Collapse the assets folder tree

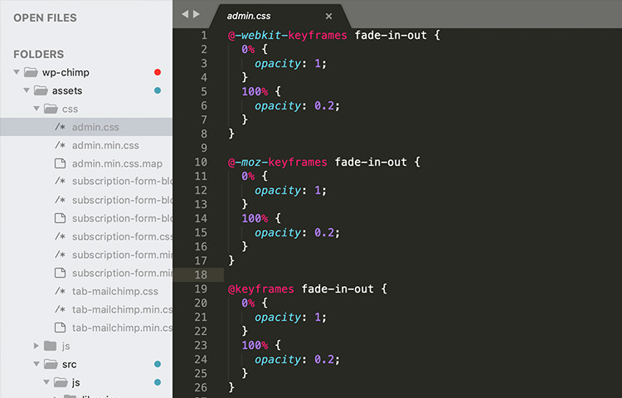(27, 90)
